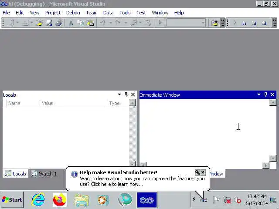Open the Debug menu
The image size is (279, 209).
73,13
